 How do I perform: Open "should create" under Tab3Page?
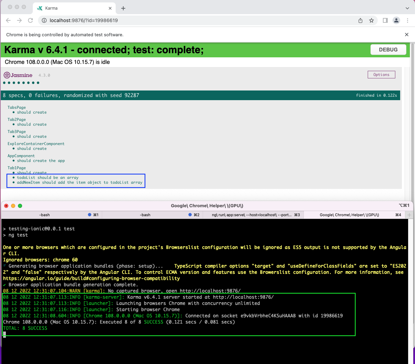click(32, 136)
